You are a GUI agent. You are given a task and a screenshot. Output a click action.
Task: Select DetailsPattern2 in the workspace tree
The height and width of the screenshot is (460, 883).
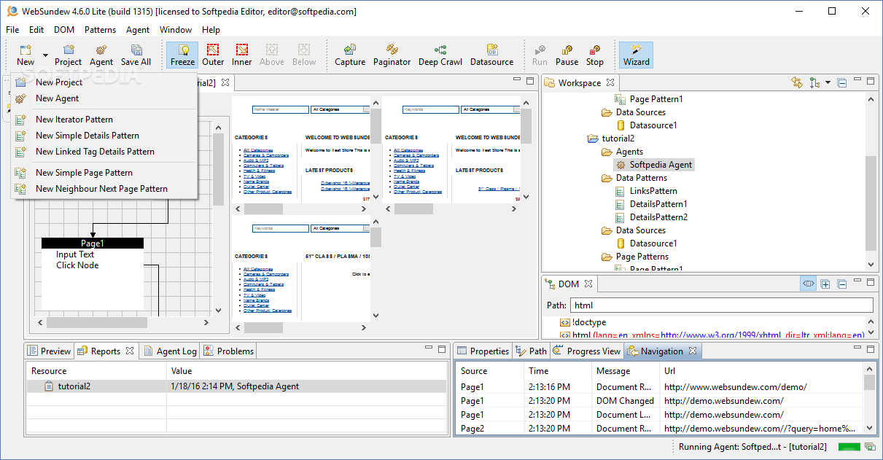(x=658, y=217)
